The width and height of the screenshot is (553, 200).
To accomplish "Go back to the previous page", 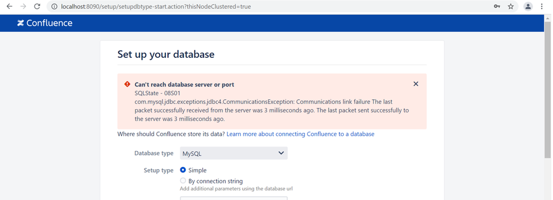I will point(9,6).
